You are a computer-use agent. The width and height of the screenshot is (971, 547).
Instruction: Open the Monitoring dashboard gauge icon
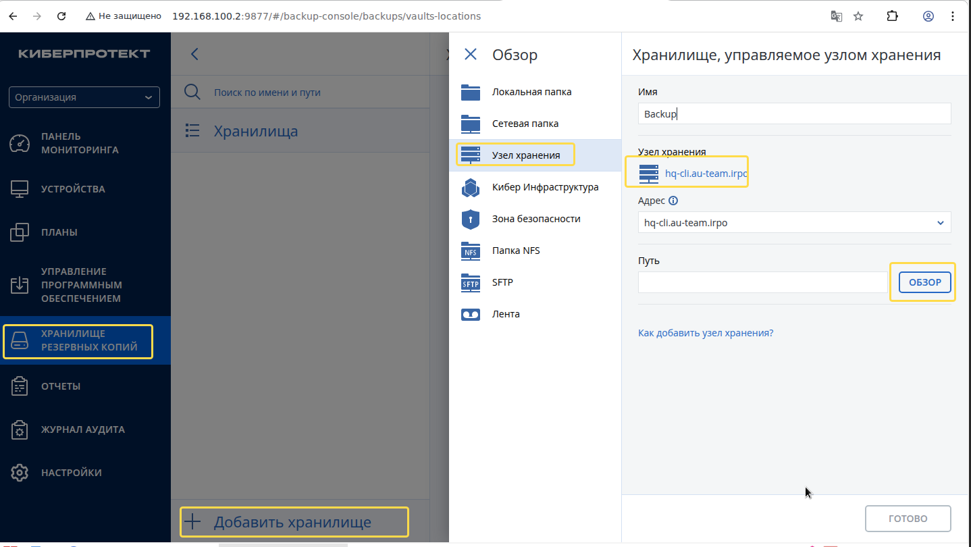pos(20,143)
